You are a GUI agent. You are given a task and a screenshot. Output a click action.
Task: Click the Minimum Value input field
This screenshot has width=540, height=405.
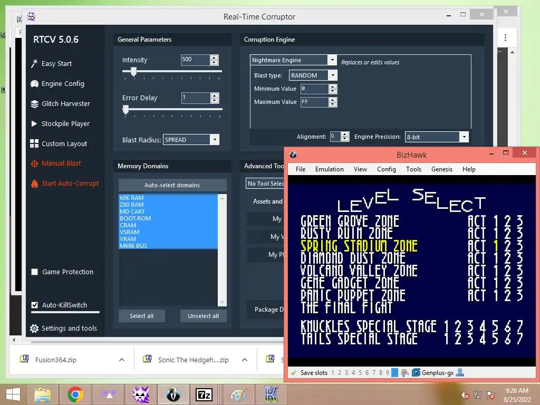pos(314,89)
